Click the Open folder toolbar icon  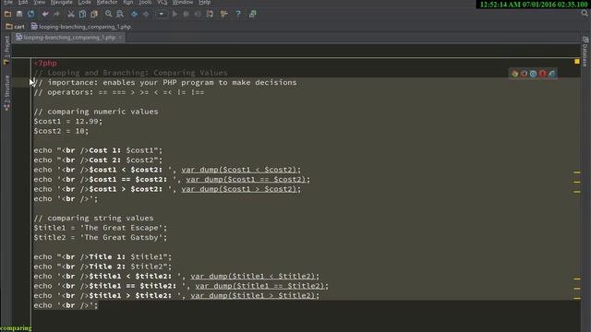(7, 14)
